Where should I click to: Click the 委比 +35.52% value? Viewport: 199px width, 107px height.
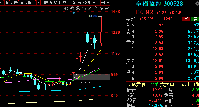tap(147, 19)
